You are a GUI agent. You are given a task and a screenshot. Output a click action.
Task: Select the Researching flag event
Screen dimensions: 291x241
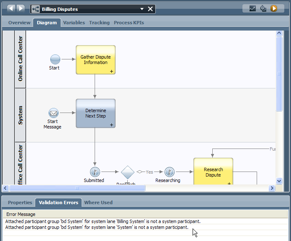pyautogui.click(x=170, y=172)
